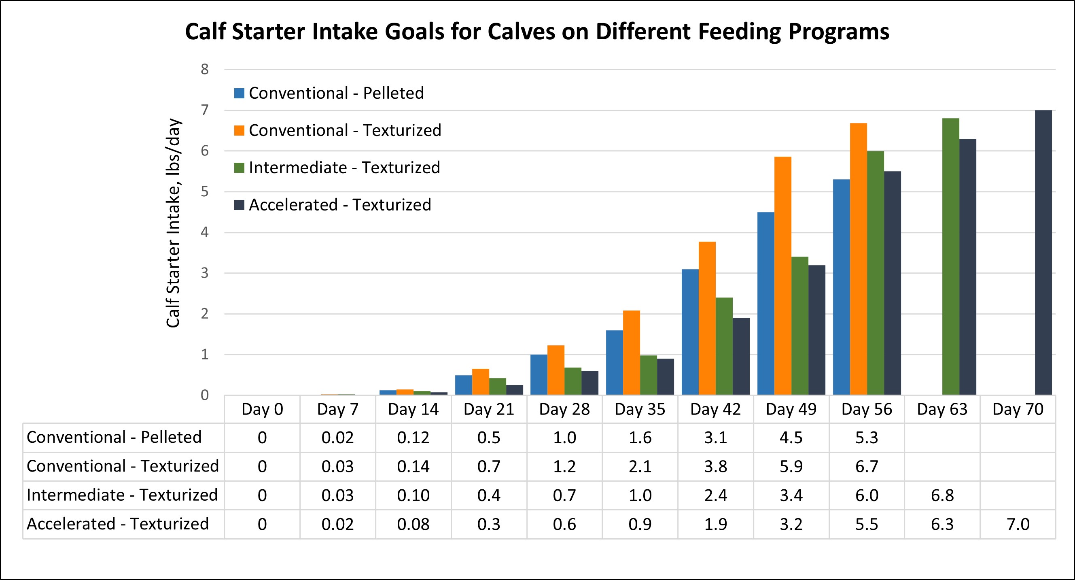This screenshot has width=1075, height=580.
Task: Select the Day 35 column header
Action: pos(640,409)
